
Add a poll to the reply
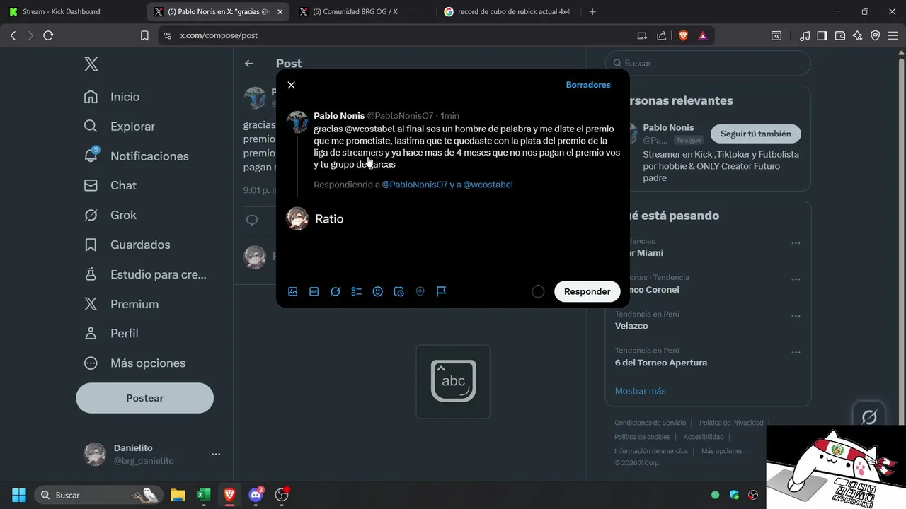coord(357,291)
